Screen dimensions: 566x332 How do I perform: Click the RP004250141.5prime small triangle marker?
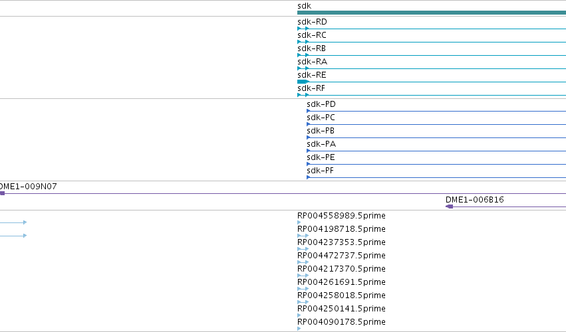(299, 315)
